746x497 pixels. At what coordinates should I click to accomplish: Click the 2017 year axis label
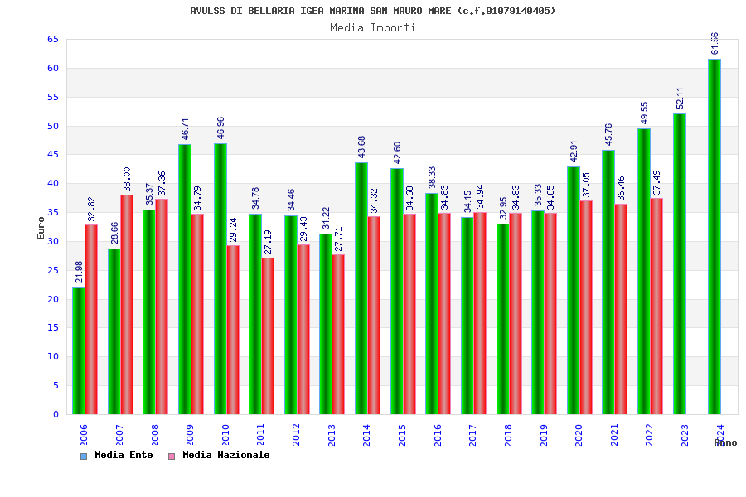(x=472, y=435)
